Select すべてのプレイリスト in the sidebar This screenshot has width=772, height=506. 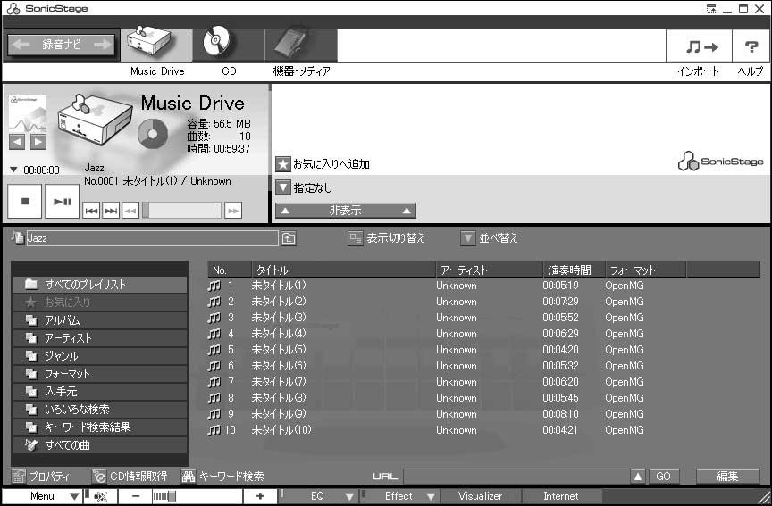point(100,284)
